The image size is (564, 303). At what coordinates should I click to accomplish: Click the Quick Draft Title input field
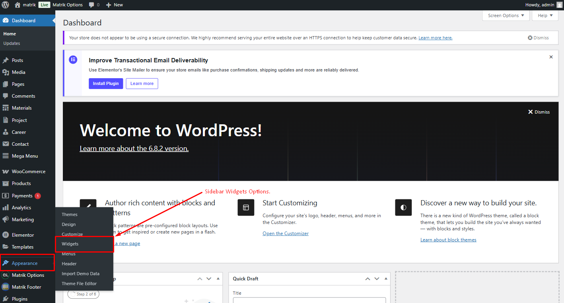click(309, 300)
